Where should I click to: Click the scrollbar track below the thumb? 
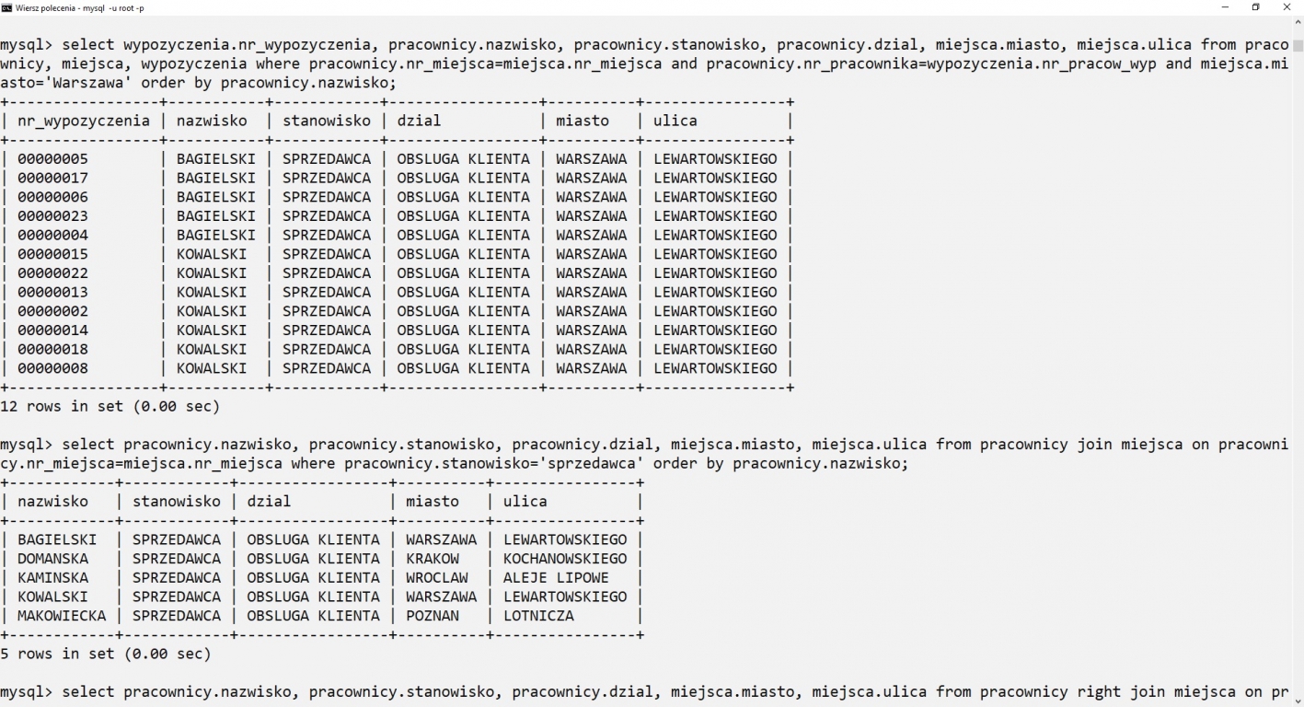pos(1298,368)
